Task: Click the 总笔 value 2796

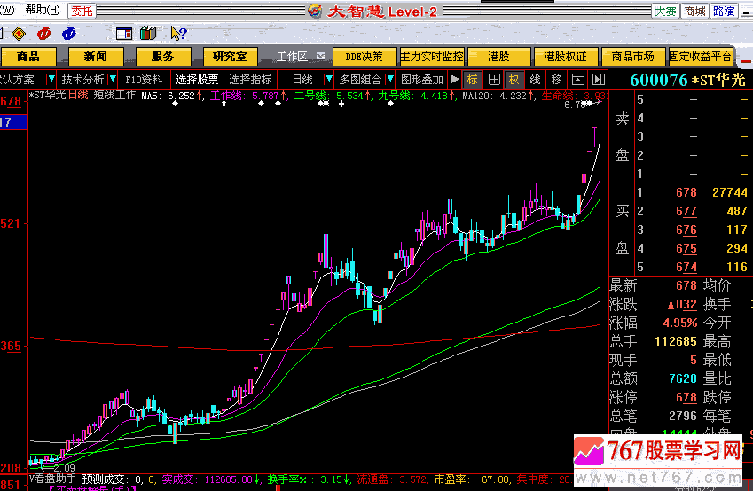Action: (683, 416)
